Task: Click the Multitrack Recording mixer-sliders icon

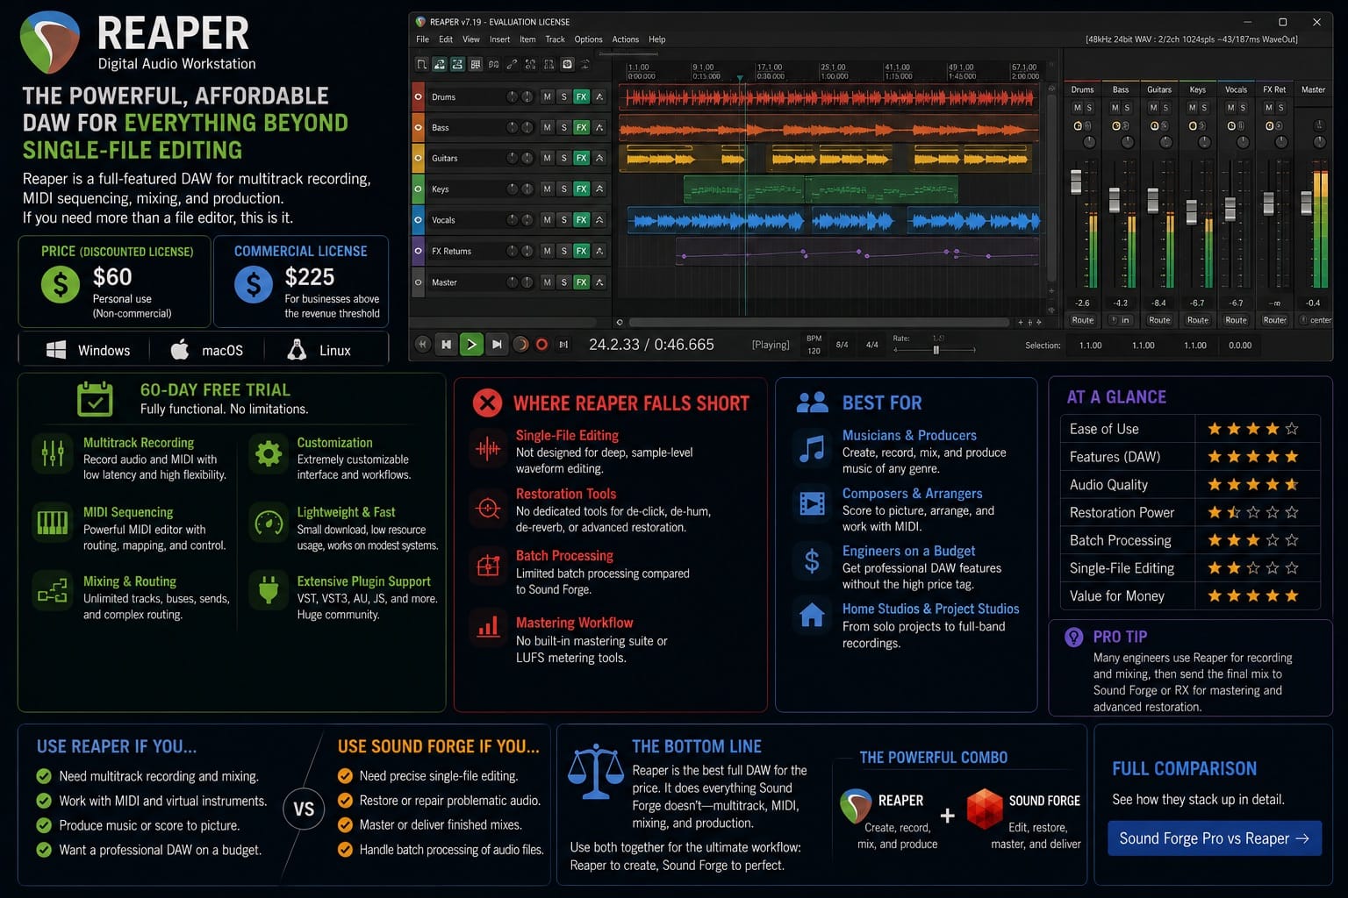Action: pos(53,453)
